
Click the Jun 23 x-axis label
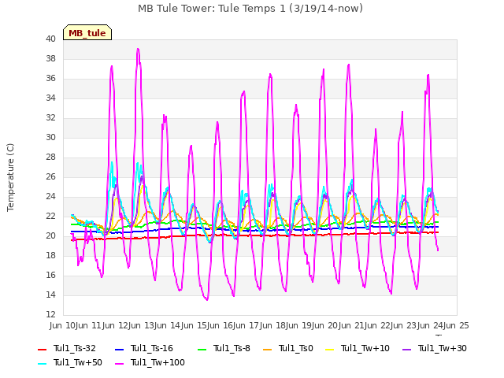(405, 325)
